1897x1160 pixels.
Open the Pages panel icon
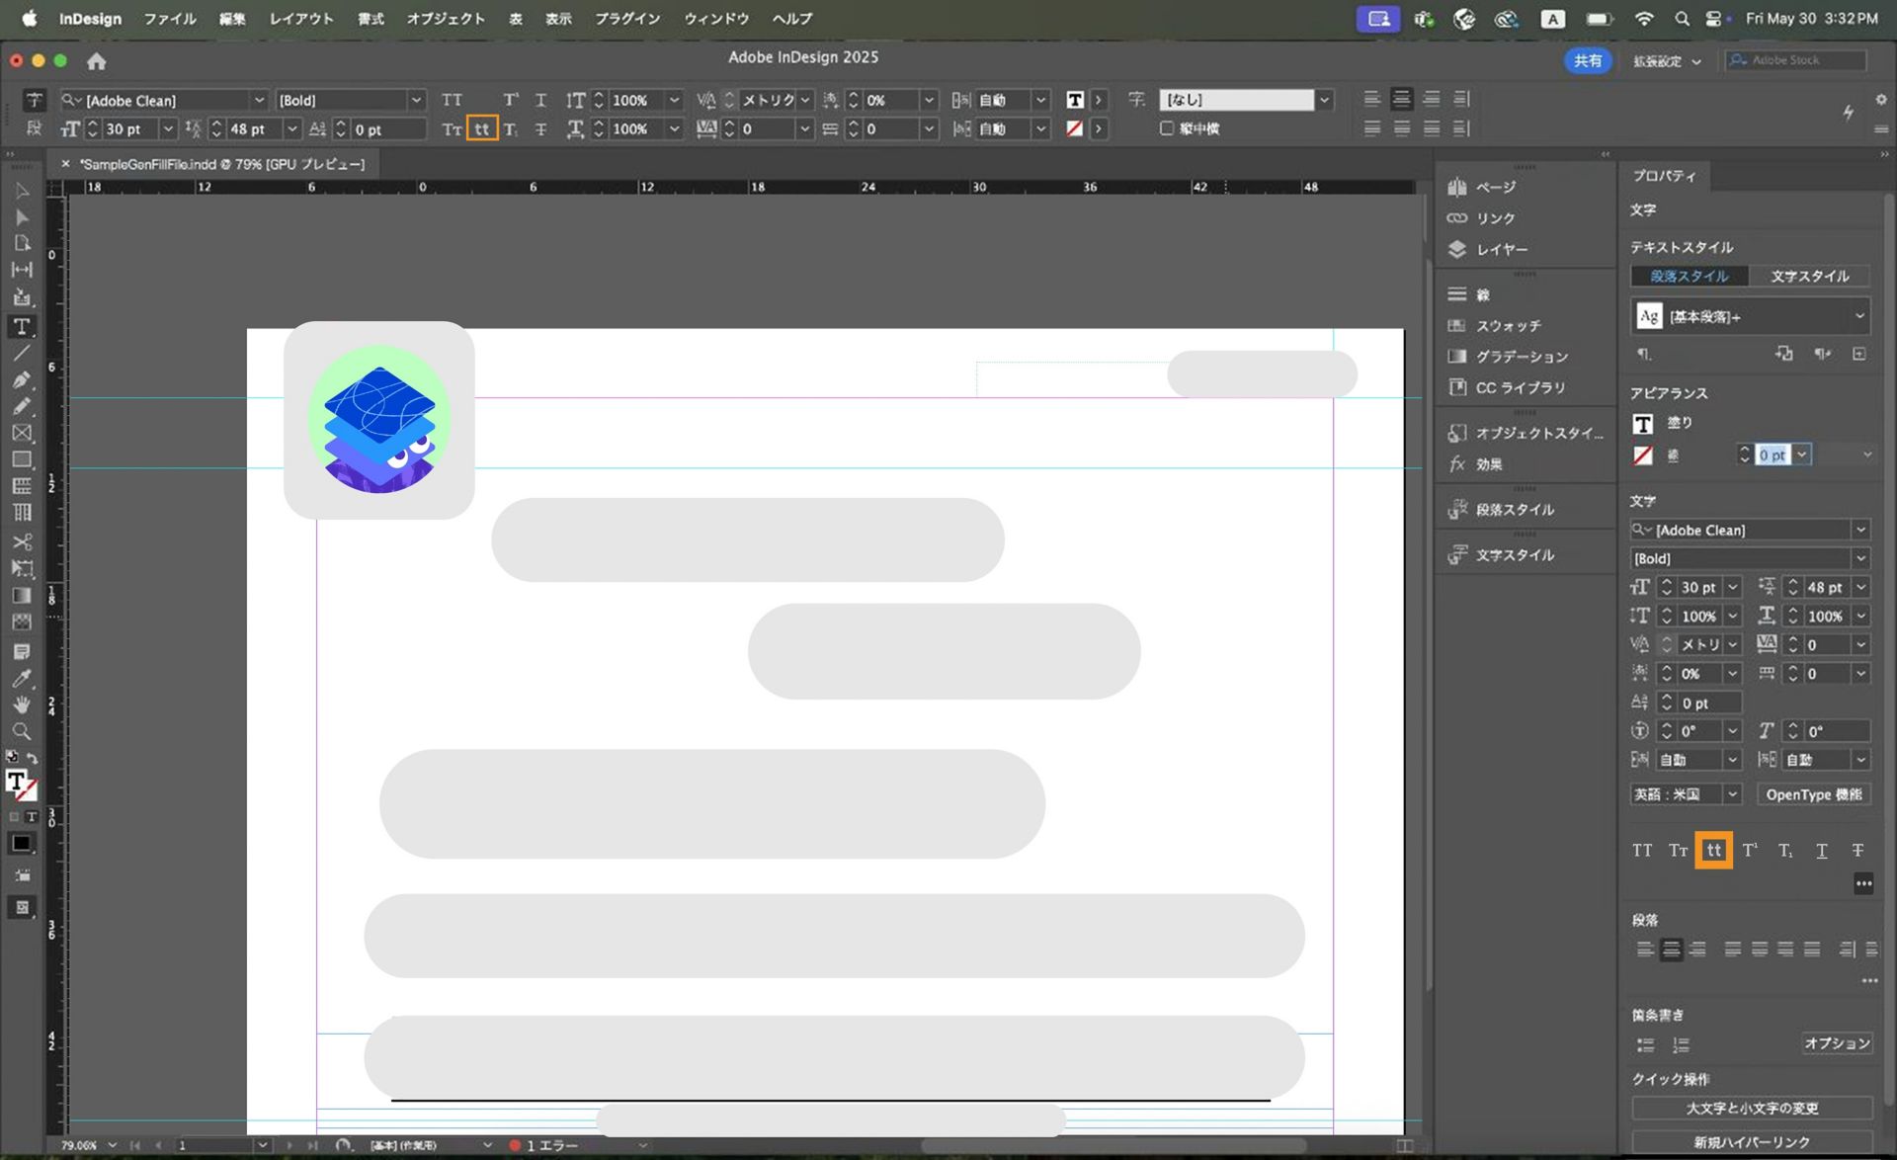(x=1457, y=187)
